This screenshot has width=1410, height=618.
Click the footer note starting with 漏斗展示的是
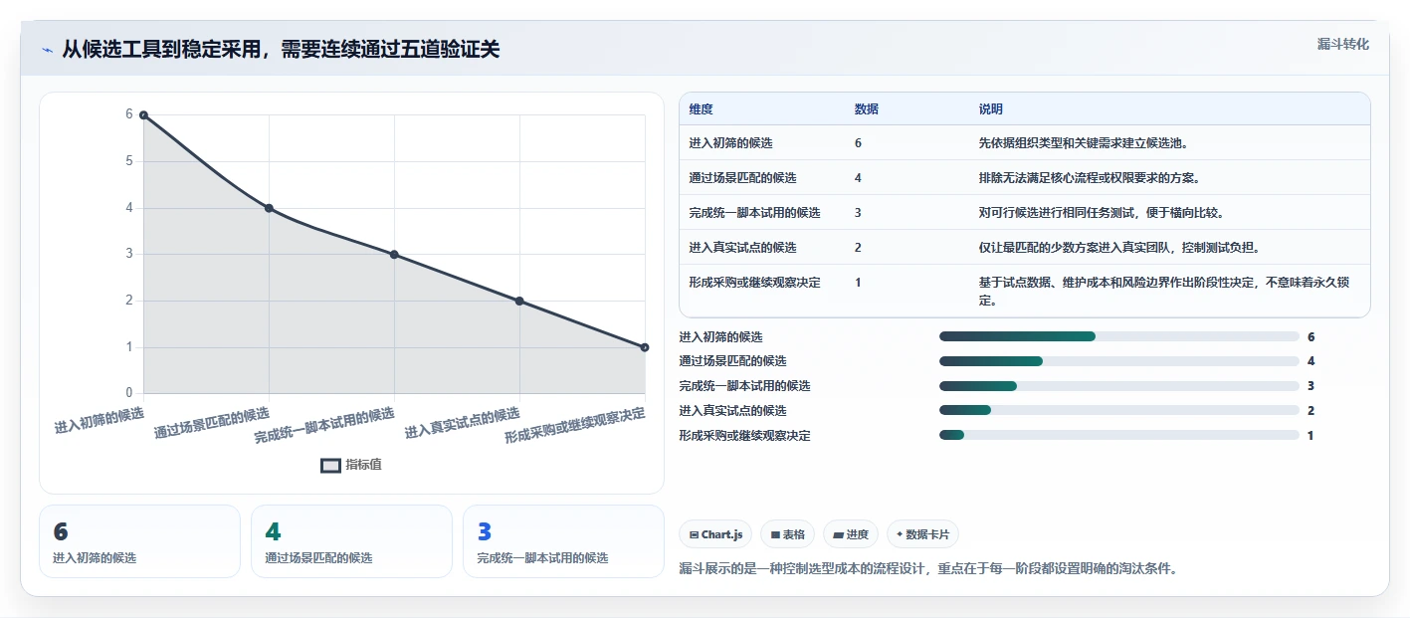pyautogui.click(x=928, y=569)
